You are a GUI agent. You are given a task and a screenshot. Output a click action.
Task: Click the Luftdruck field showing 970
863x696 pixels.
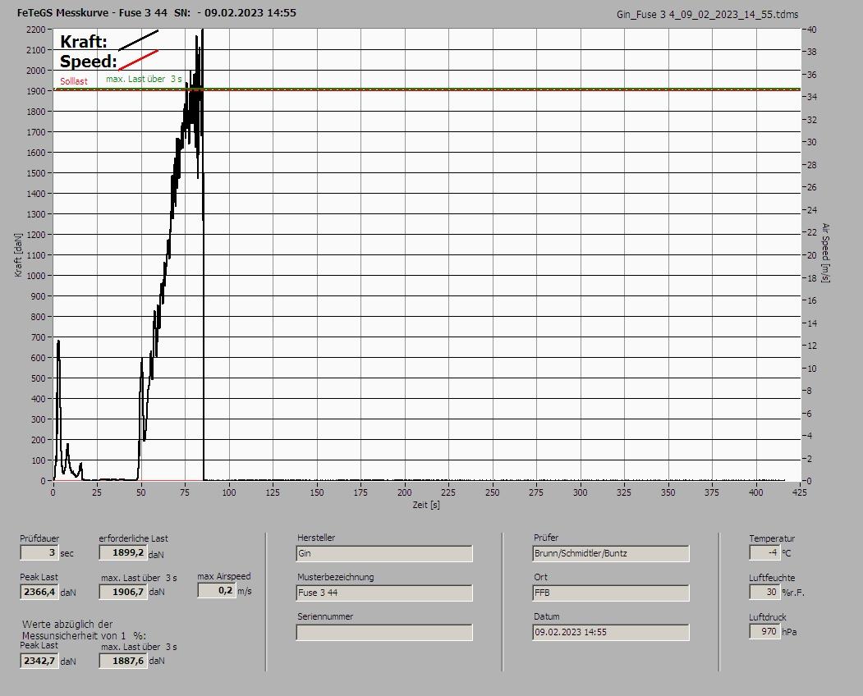coord(764,632)
